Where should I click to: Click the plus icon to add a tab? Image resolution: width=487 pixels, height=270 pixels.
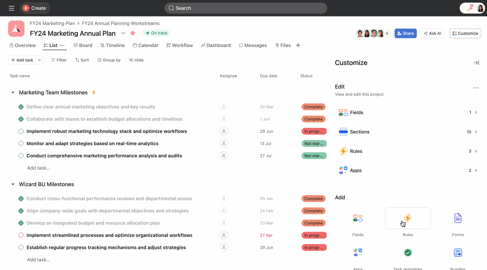pyautogui.click(x=298, y=46)
